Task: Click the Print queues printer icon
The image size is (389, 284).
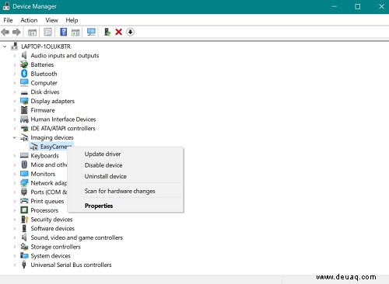Action: (x=24, y=201)
